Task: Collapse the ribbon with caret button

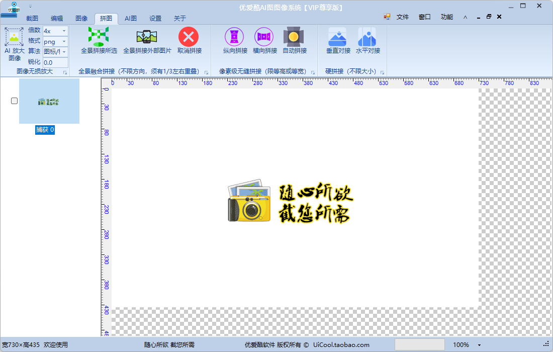Action: (x=465, y=17)
